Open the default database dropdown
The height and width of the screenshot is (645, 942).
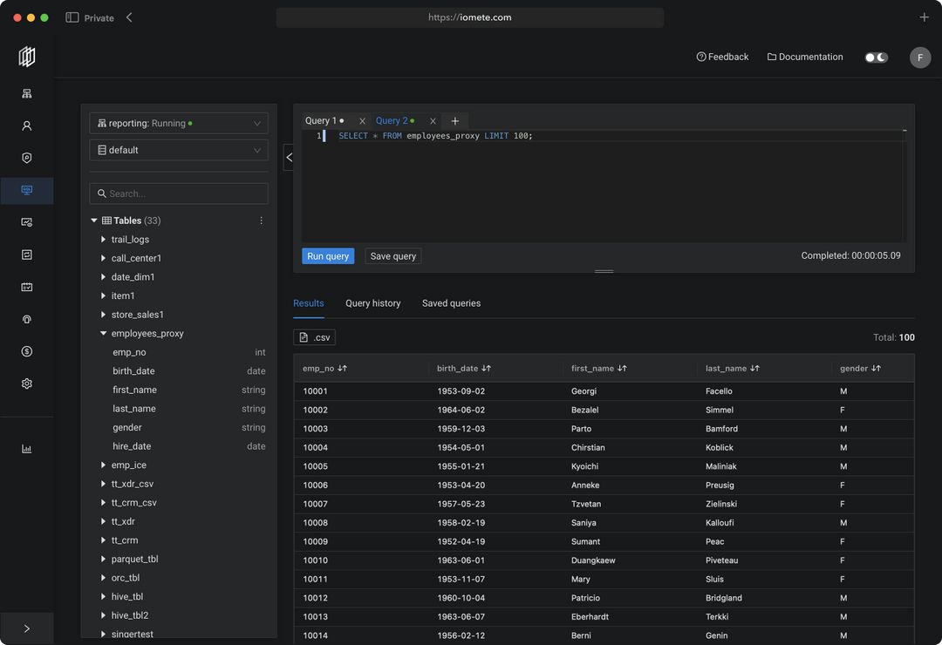pos(178,150)
